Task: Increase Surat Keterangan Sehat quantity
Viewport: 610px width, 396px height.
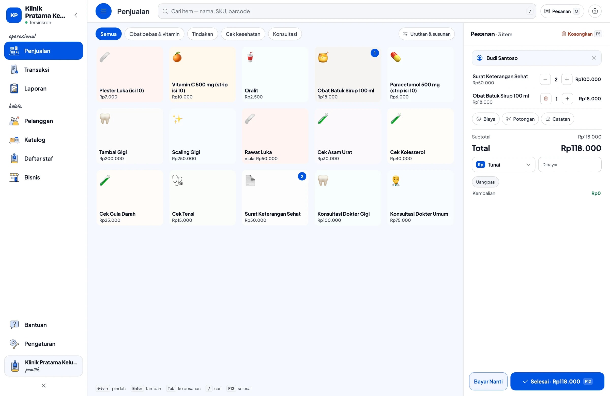Action: click(567, 80)
